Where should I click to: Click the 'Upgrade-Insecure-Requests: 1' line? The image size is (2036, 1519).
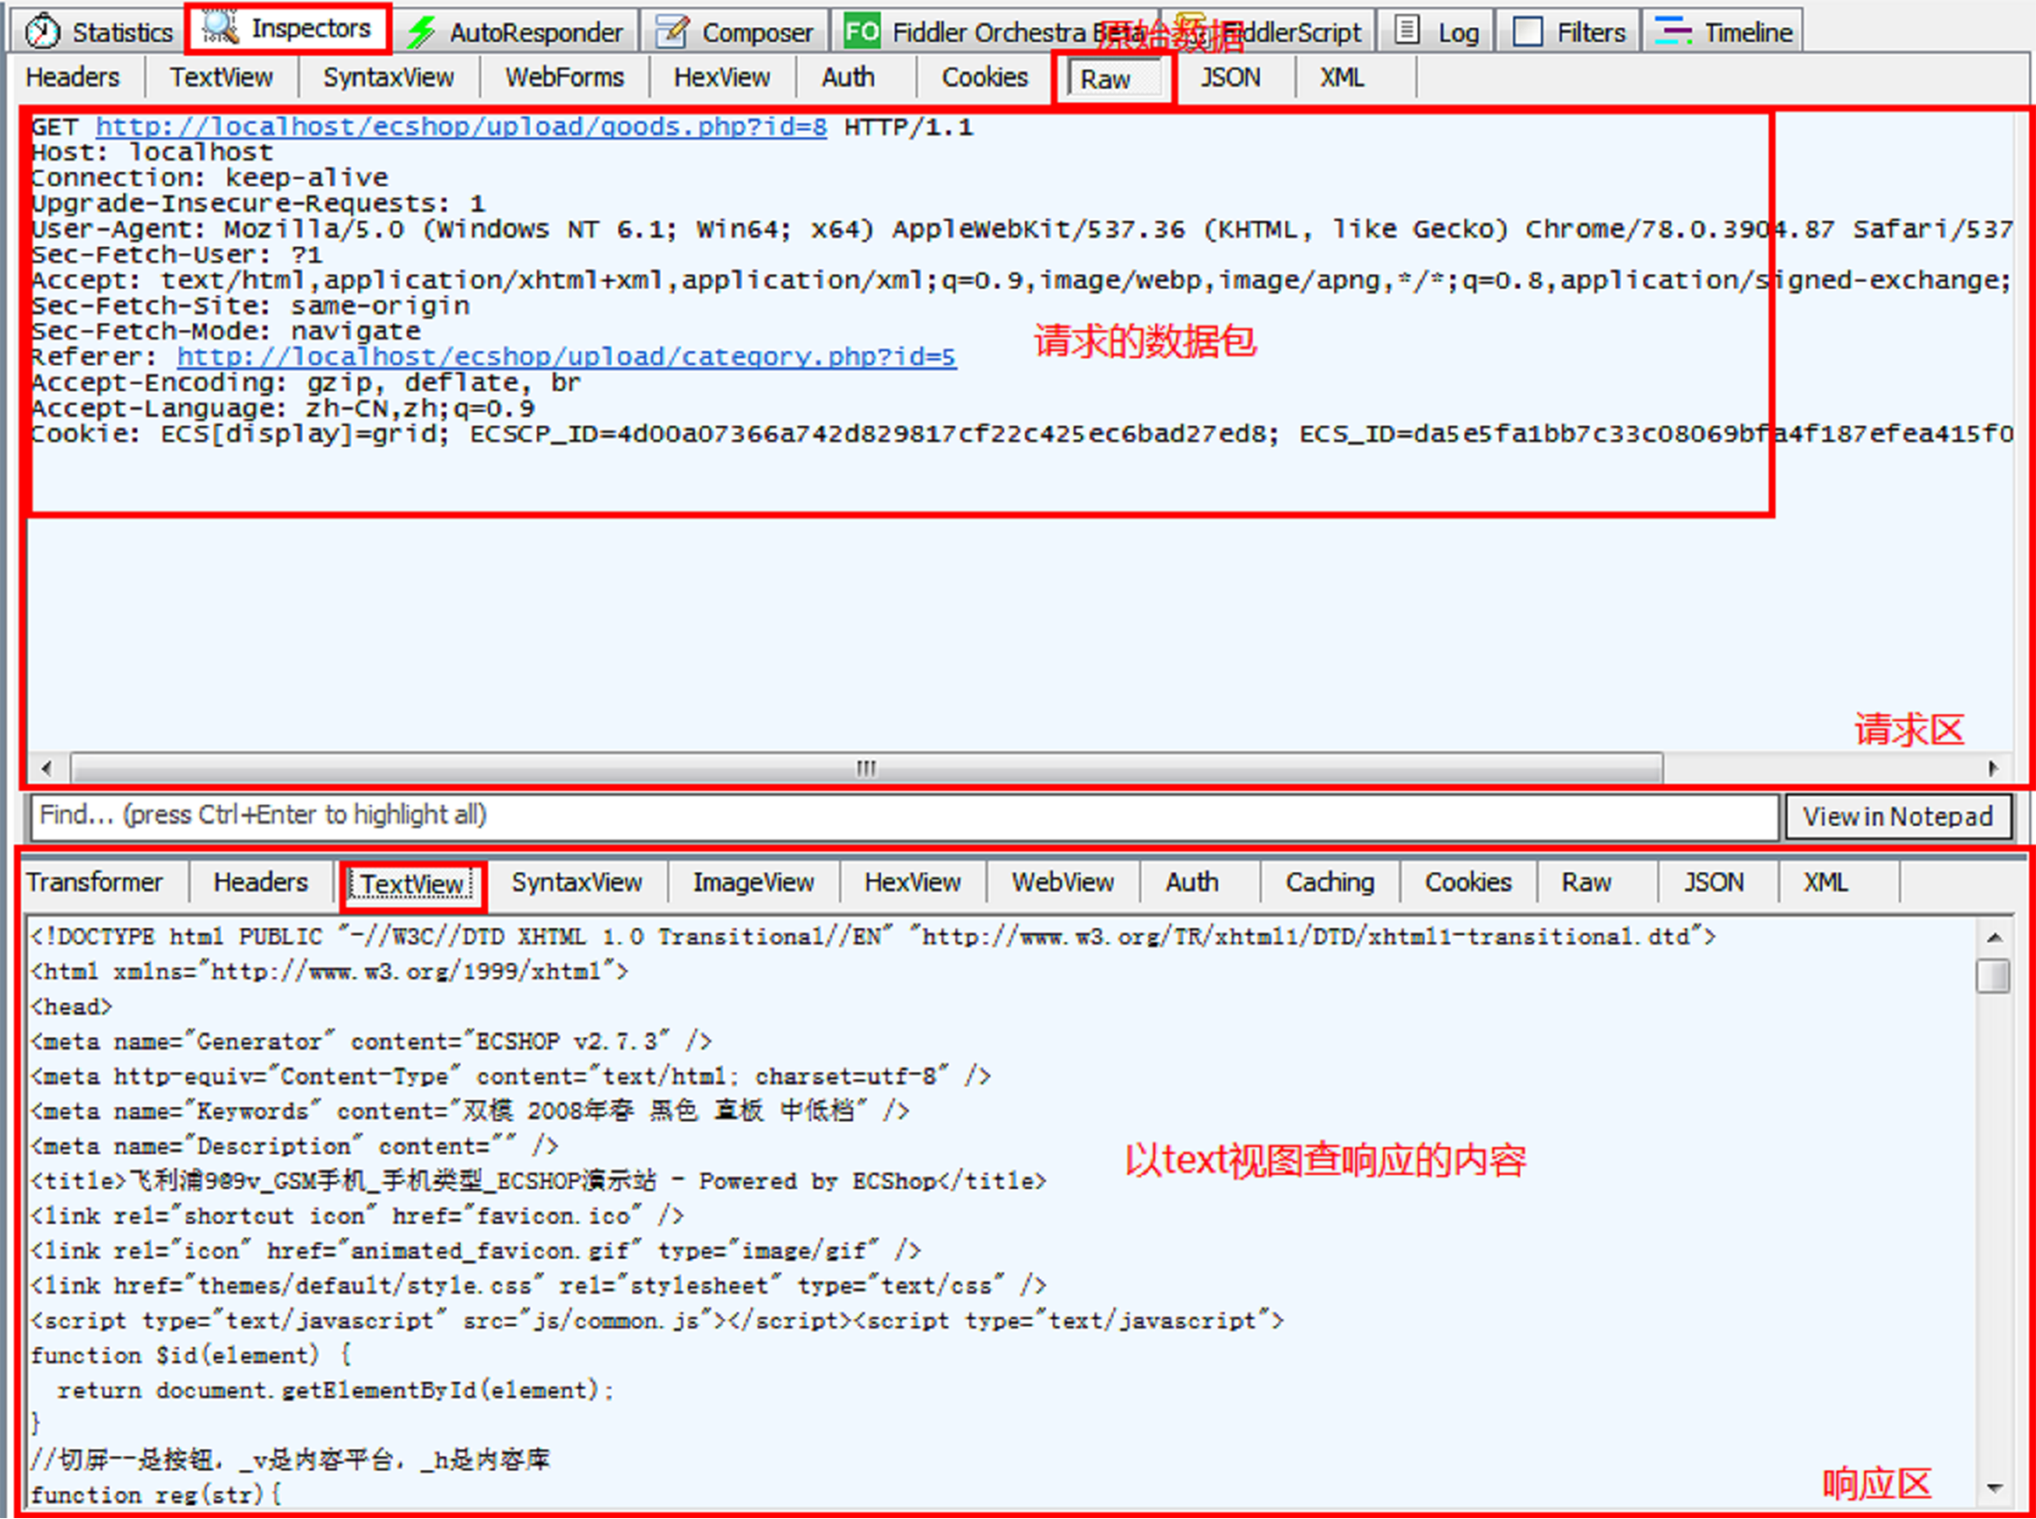pyautogui.click(x=257, y=203)
